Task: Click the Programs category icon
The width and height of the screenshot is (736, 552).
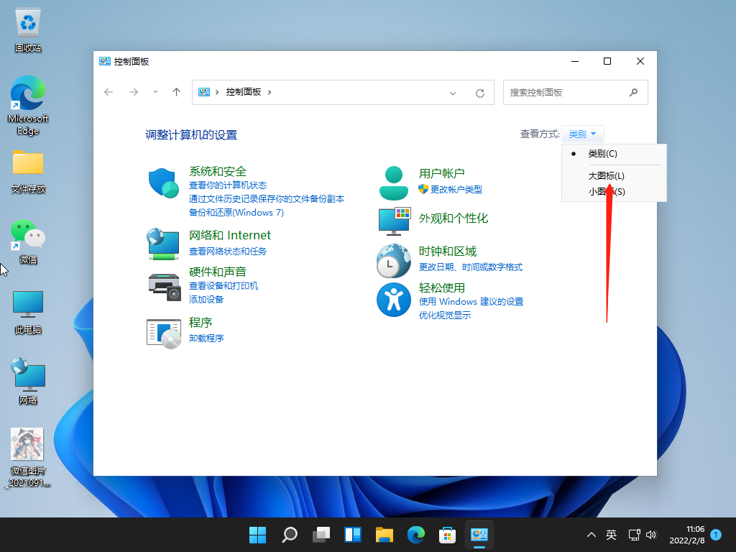Action: coord(164,333)
